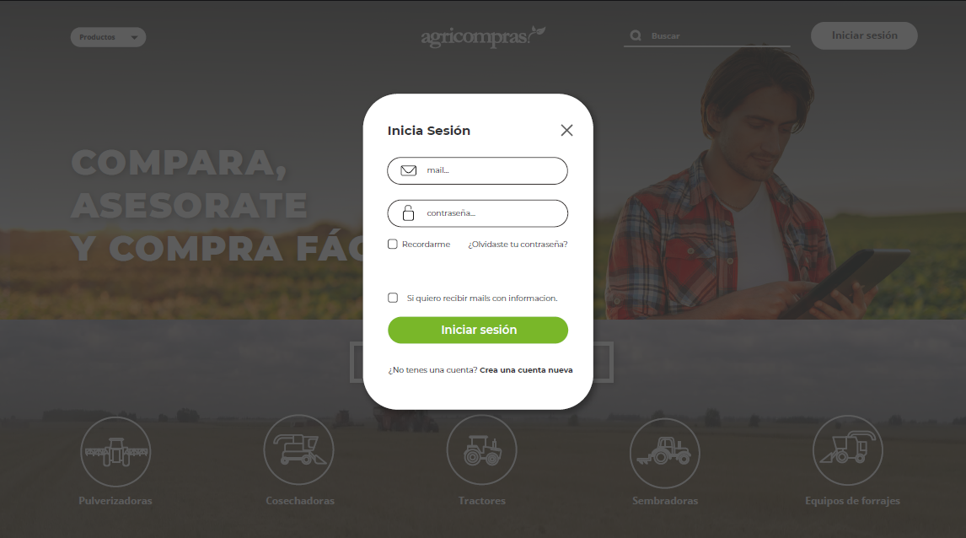
Task: Open the agricompras logo homepage
Action: click(x=482, y=37)
